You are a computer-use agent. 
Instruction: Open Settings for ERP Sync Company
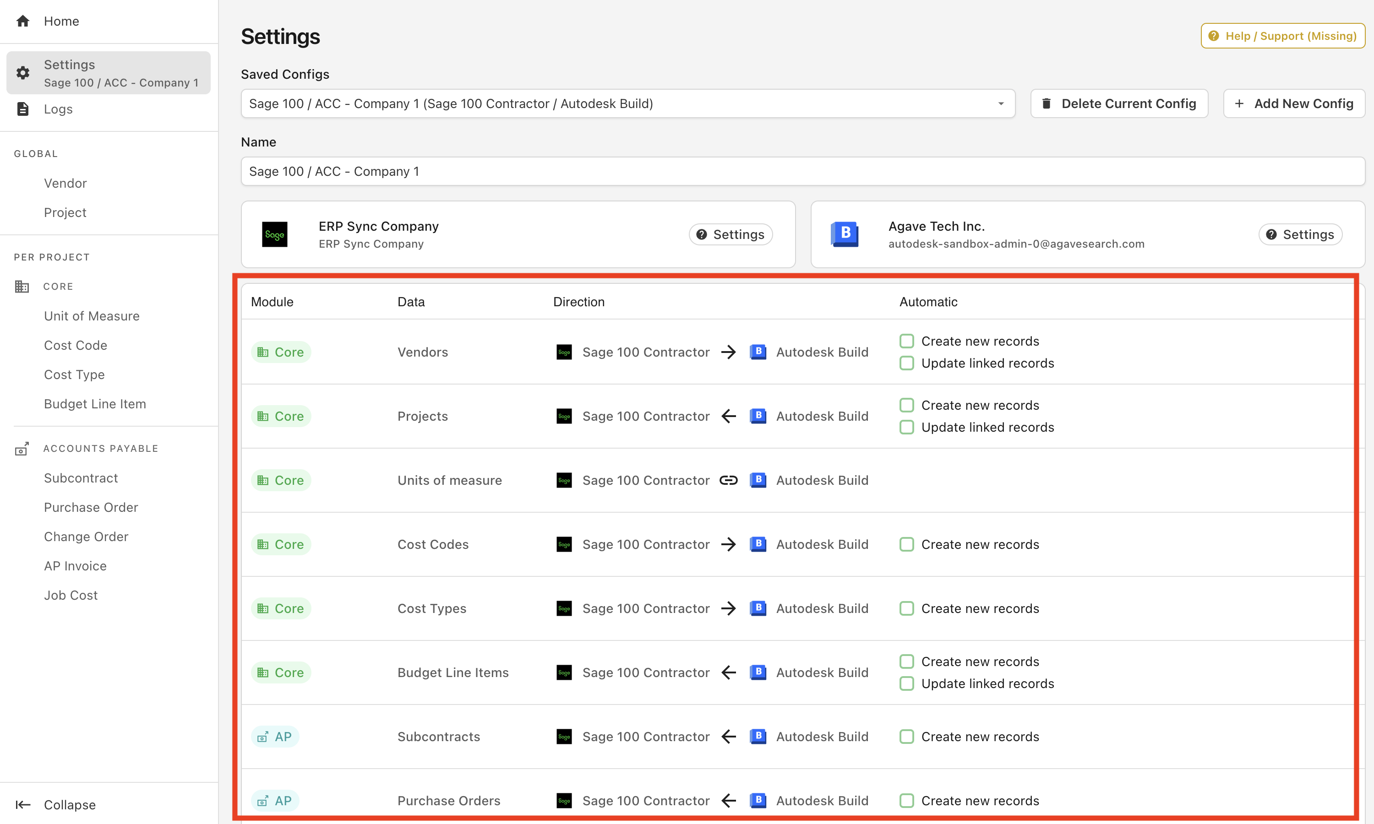(x=731, y=234)
